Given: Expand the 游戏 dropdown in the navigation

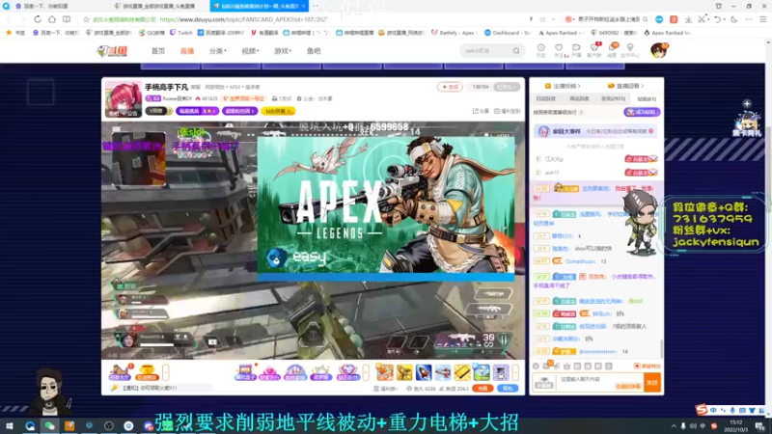Looking at the screenshot, I should pos(283,51).
